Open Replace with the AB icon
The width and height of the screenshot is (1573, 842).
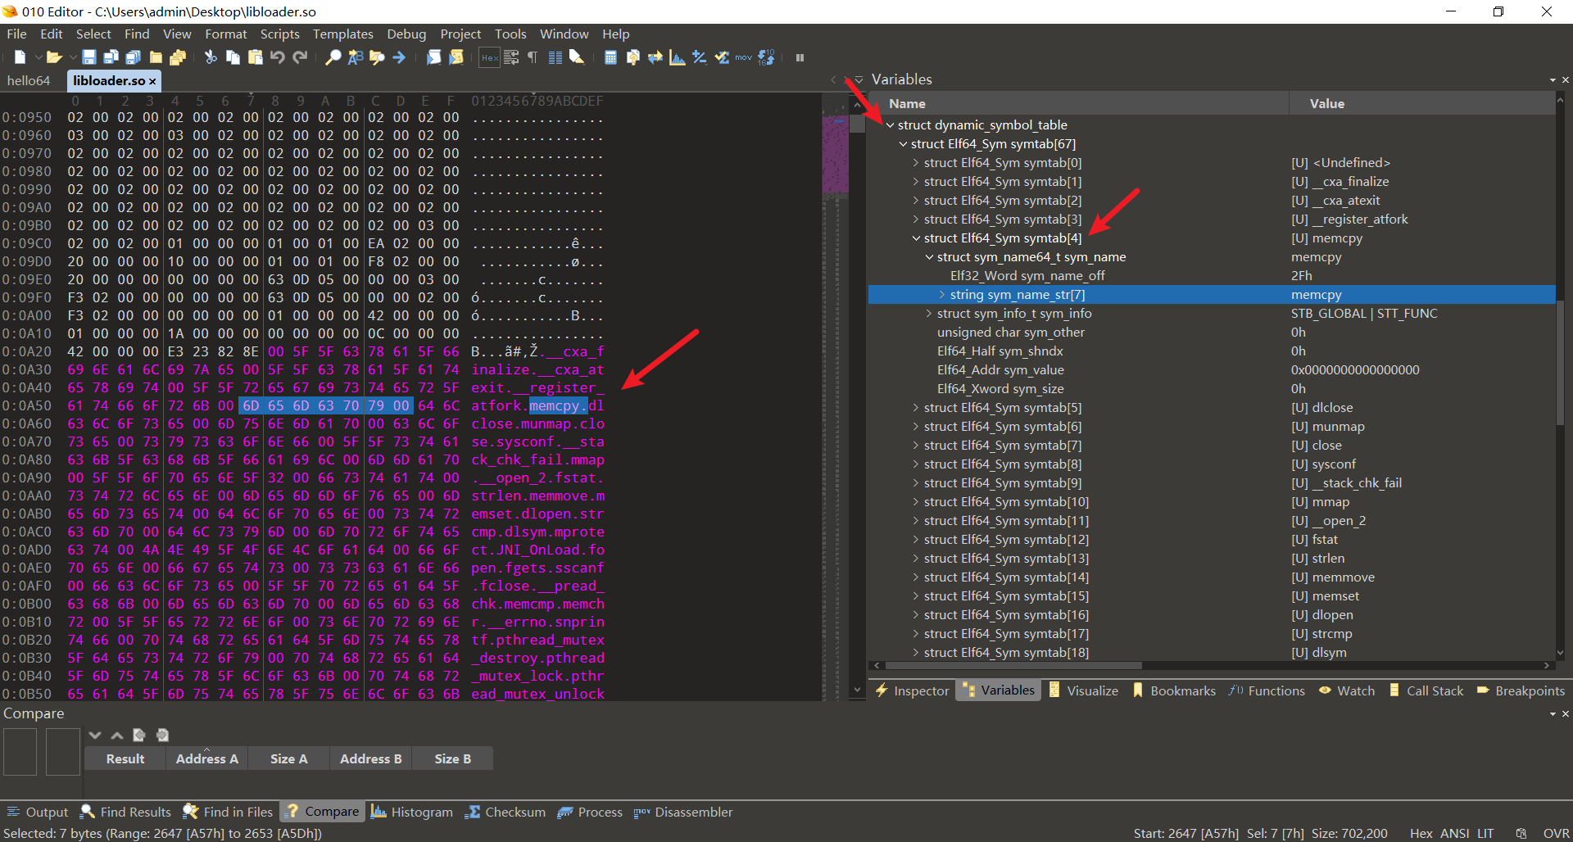pos(355,57)
